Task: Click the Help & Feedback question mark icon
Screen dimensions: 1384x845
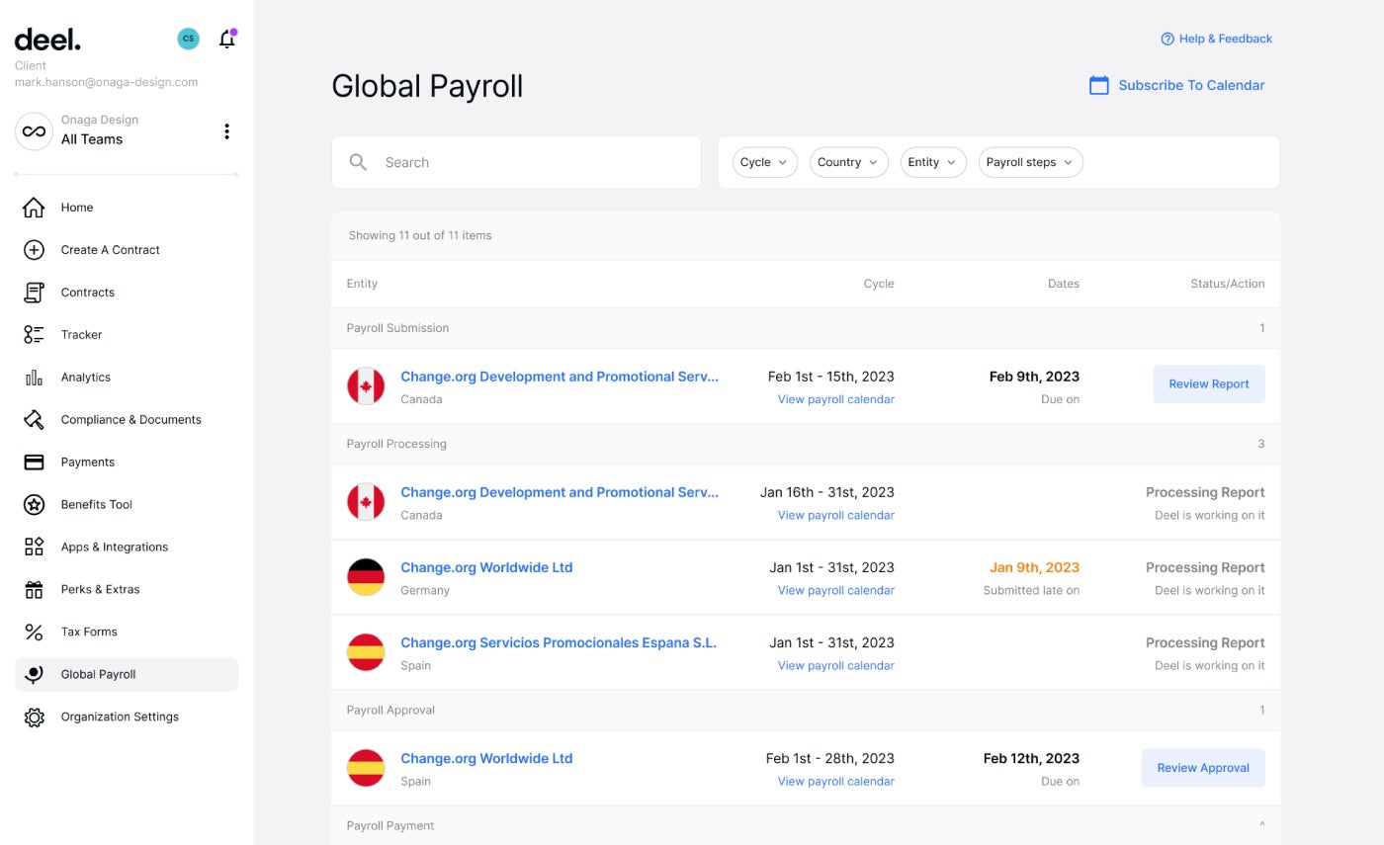Action: click(1168, 39)
